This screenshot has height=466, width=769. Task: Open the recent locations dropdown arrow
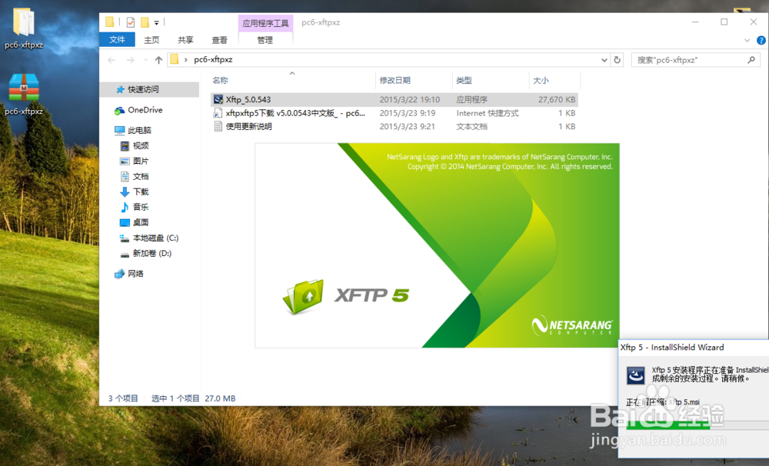[145, 60]
